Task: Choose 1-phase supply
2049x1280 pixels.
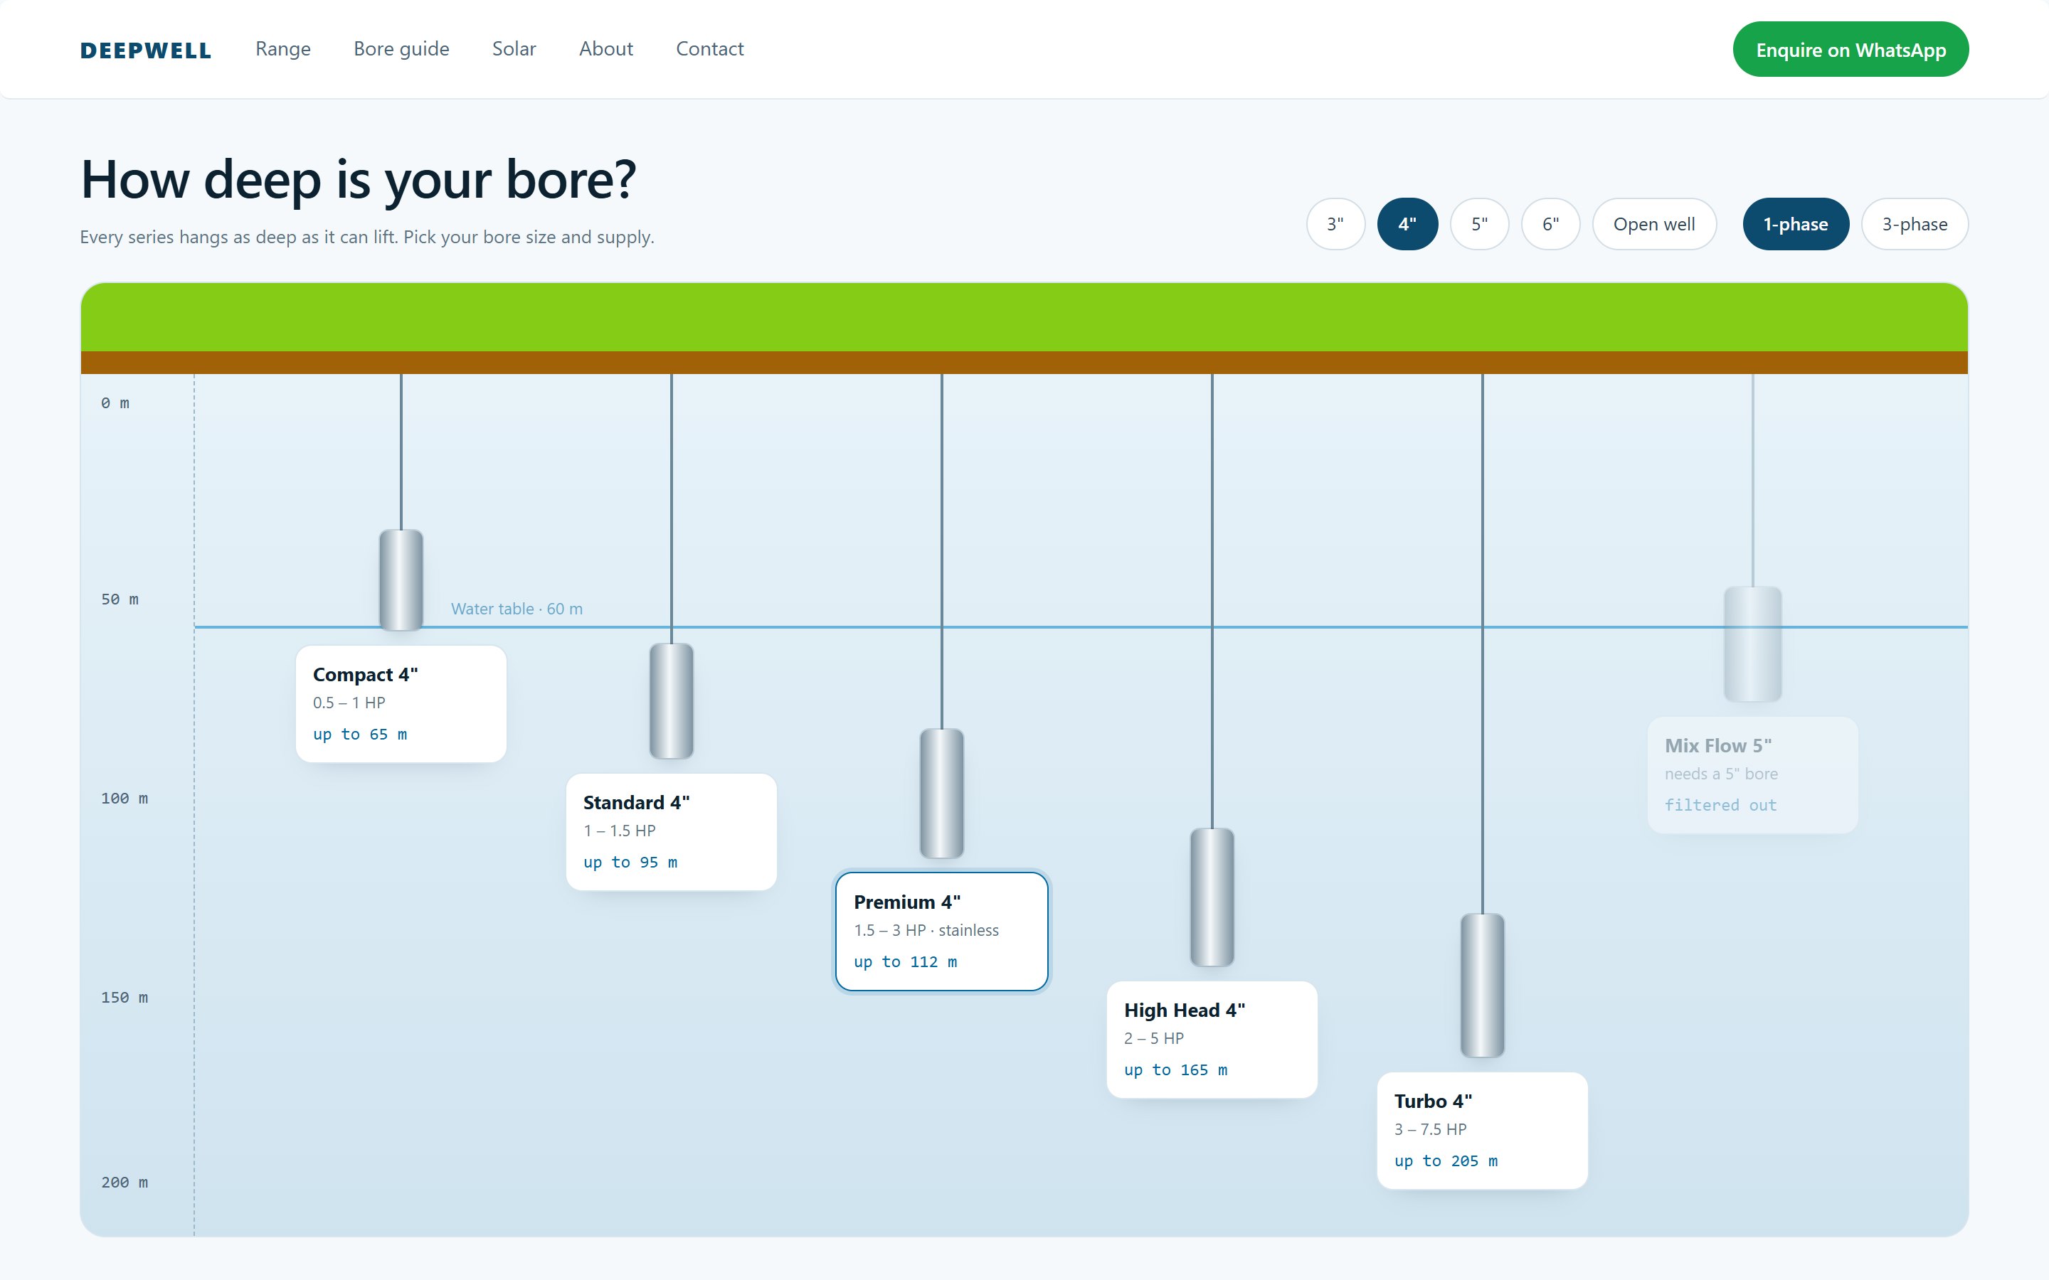Action: 1795,224
